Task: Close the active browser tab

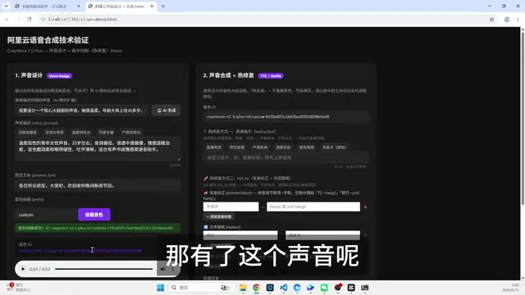Action: pyautogui.click(x=152, y=7)
